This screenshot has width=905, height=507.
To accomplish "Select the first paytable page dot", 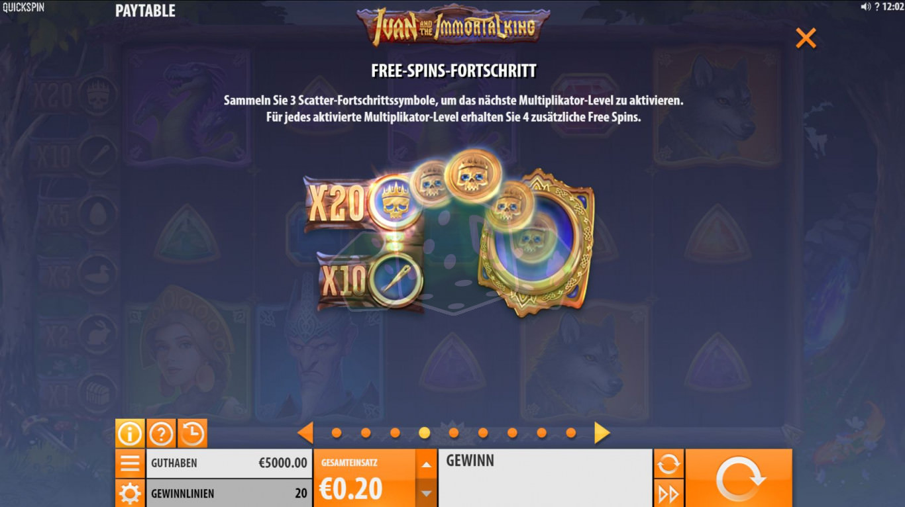I will point(337,433).
